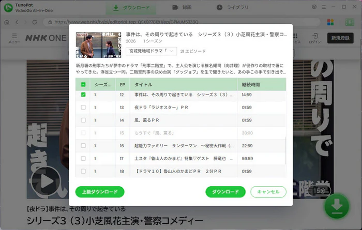This screenshot has width=362, height=230.
Task: Click the TunePat app logo icon
Action: pos(8,8)
